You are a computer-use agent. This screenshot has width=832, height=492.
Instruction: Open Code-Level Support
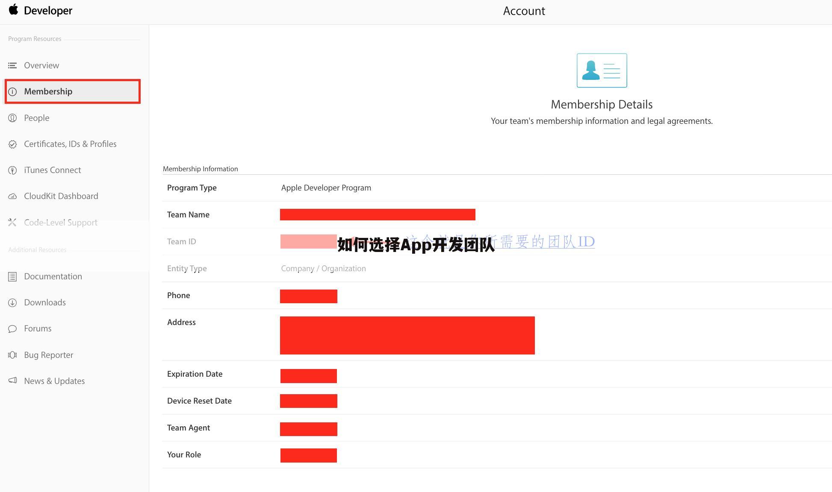61,223
